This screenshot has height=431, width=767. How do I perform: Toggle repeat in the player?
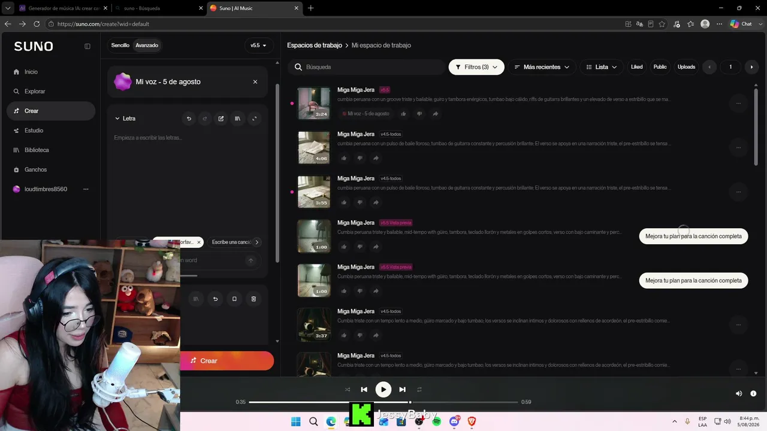(419, 390)
